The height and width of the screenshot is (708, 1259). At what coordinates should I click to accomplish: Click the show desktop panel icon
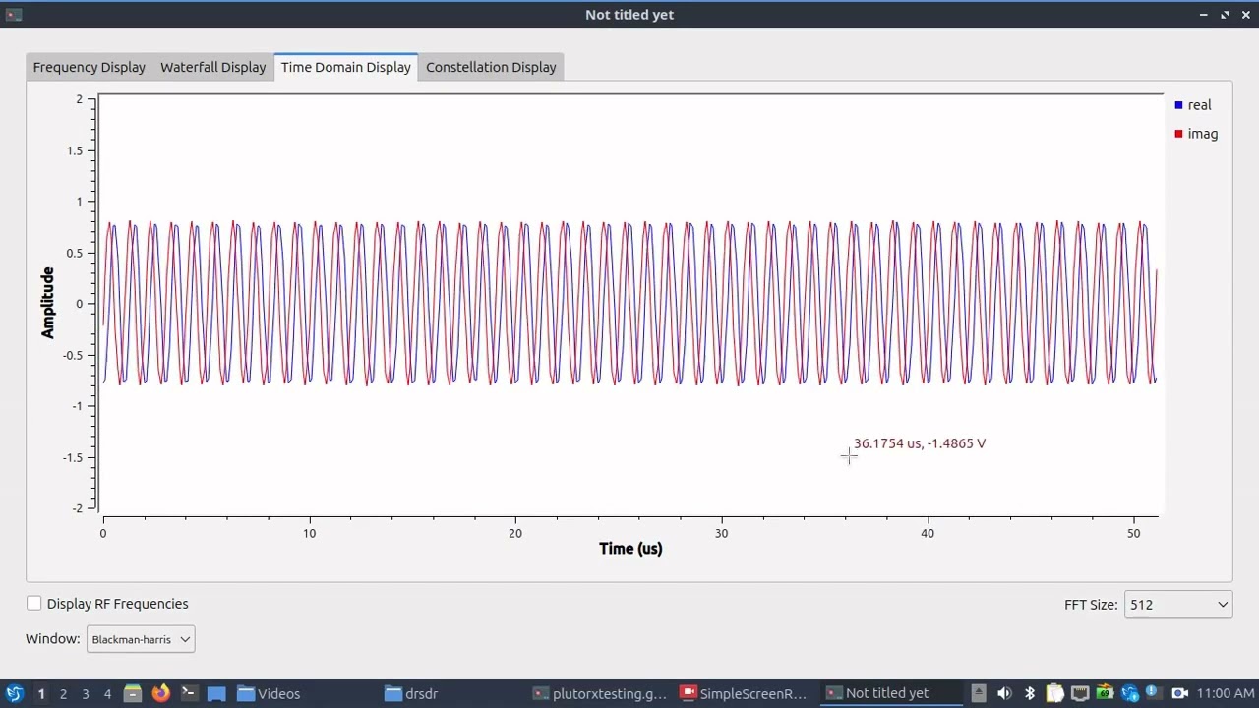point(216,693)
